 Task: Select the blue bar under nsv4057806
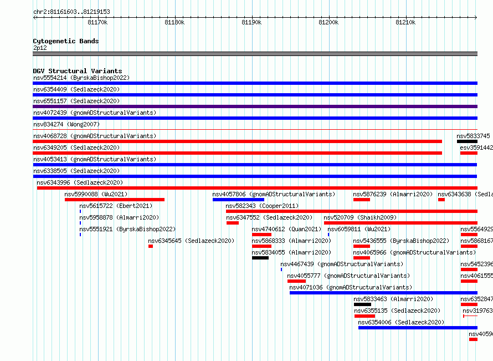tap(238, 200)
